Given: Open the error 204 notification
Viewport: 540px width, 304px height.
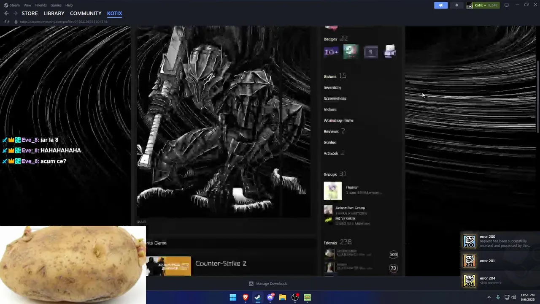Looking at the screenshot, I should click(x=499, y=280).
